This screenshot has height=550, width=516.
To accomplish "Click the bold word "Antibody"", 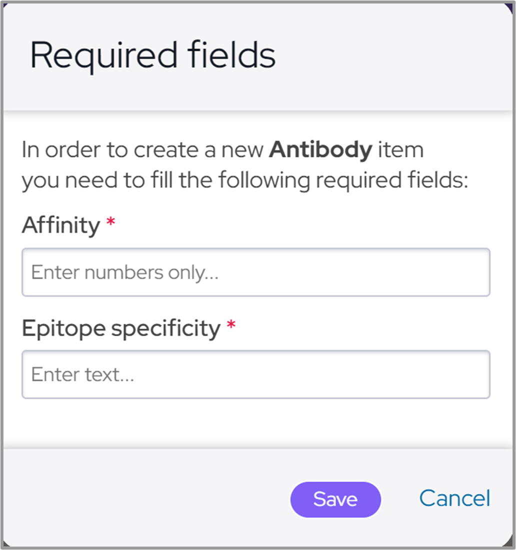I will coord(320,149).
